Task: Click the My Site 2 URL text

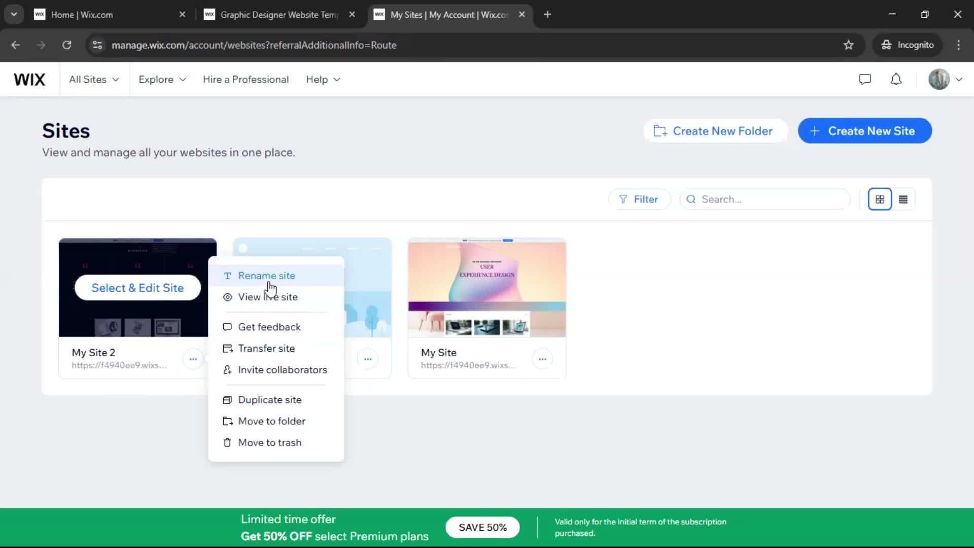Action: point(119,365)
